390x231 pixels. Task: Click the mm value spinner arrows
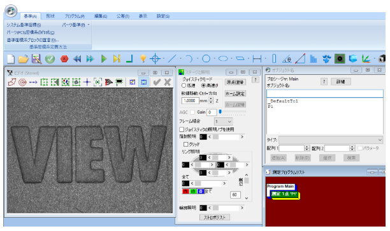(211, 100)
